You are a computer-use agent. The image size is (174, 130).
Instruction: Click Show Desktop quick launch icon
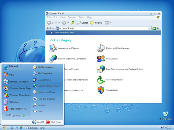[12, 128]
